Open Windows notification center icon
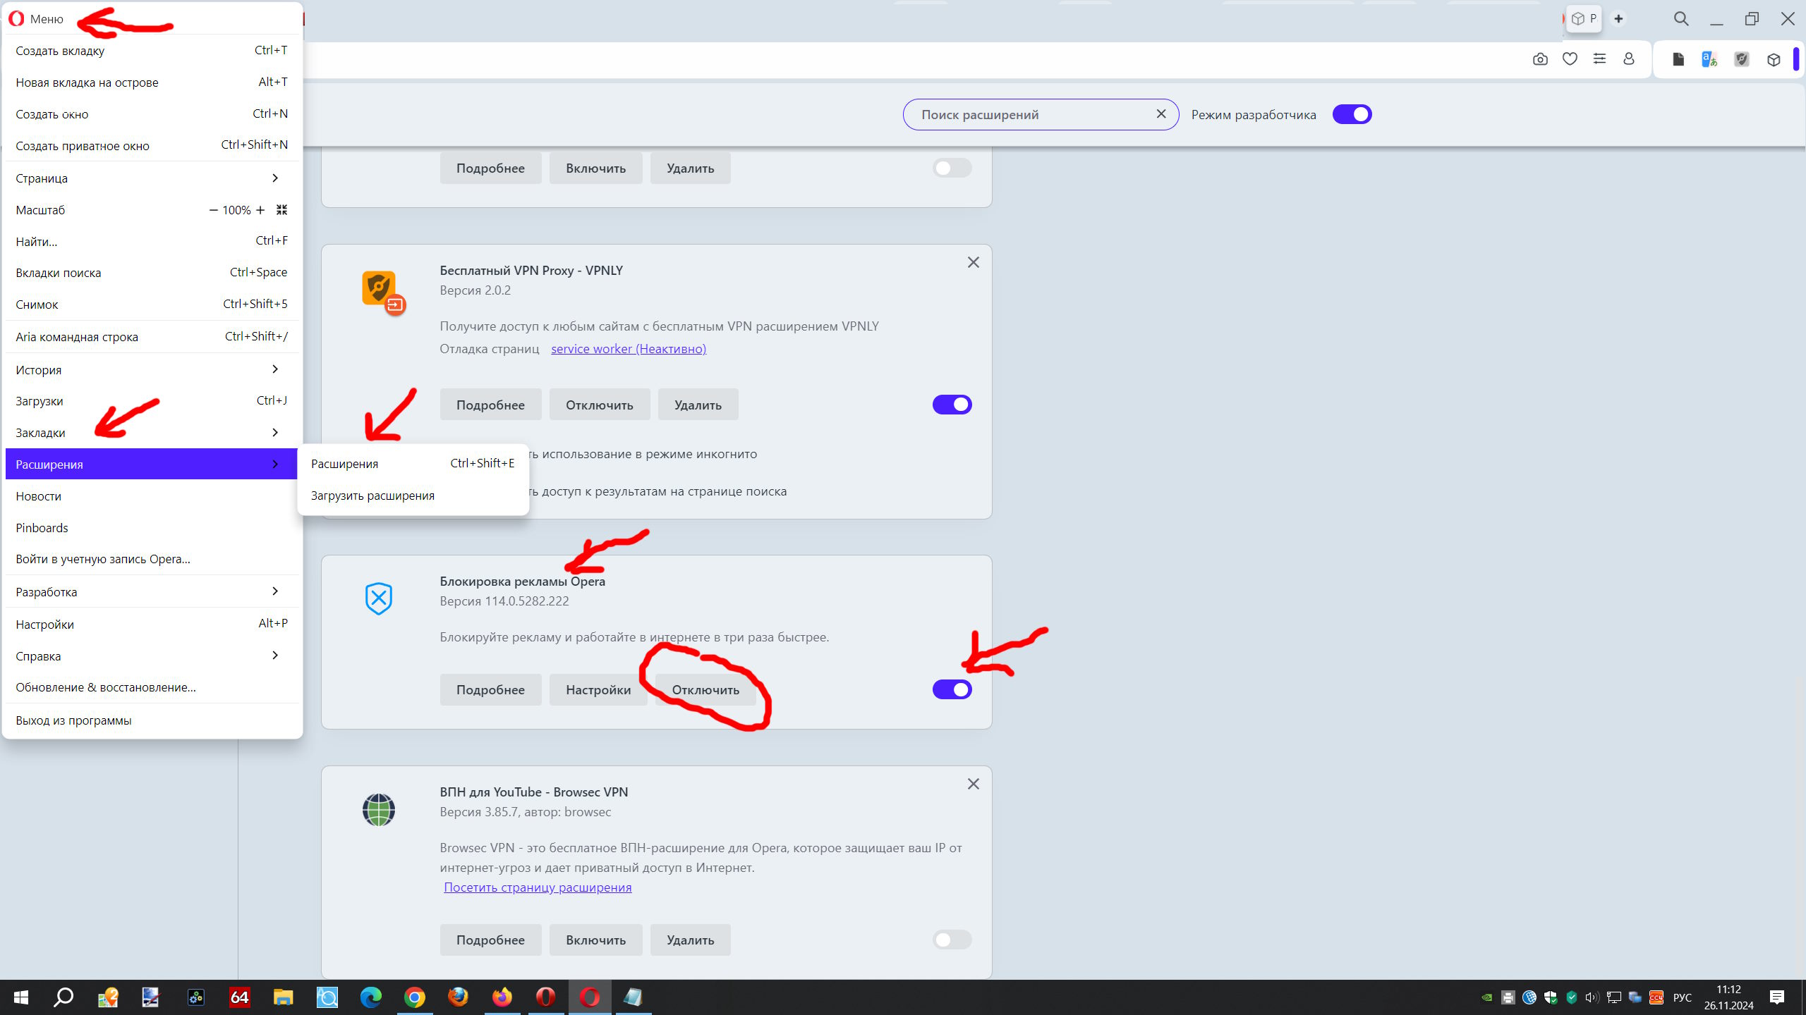 tap(1777, 997)
